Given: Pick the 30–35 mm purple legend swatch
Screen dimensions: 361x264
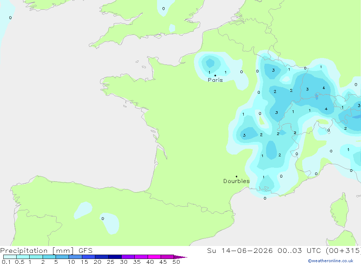Looking at the screenshot, I should coord(128,257).
